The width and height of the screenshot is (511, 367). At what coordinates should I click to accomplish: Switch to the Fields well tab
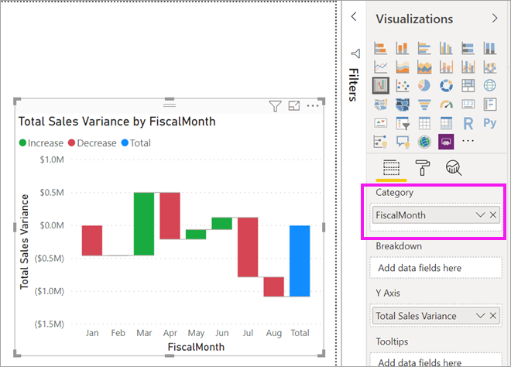(391, 168)
